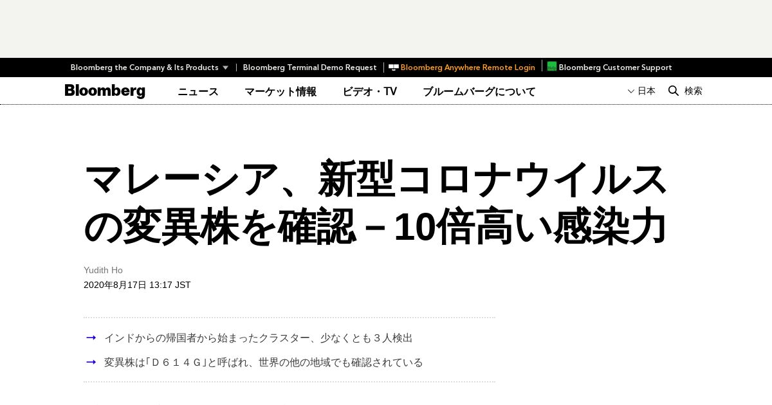Viewport: 772px width, 405px height.
Task: Open the ビデオ・TV menu
Action: 369,91
